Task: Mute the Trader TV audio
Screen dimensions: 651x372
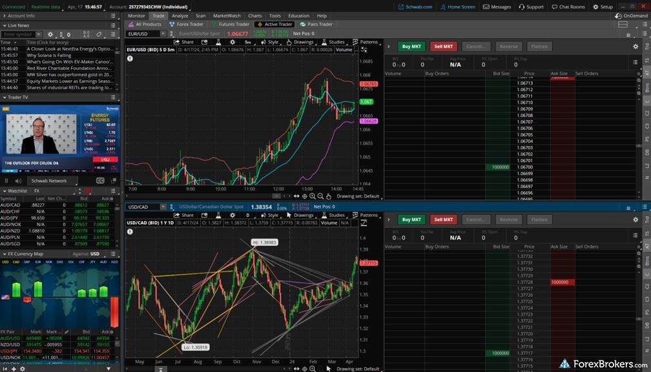Action: pyautogui.click(x=18, y=181)
